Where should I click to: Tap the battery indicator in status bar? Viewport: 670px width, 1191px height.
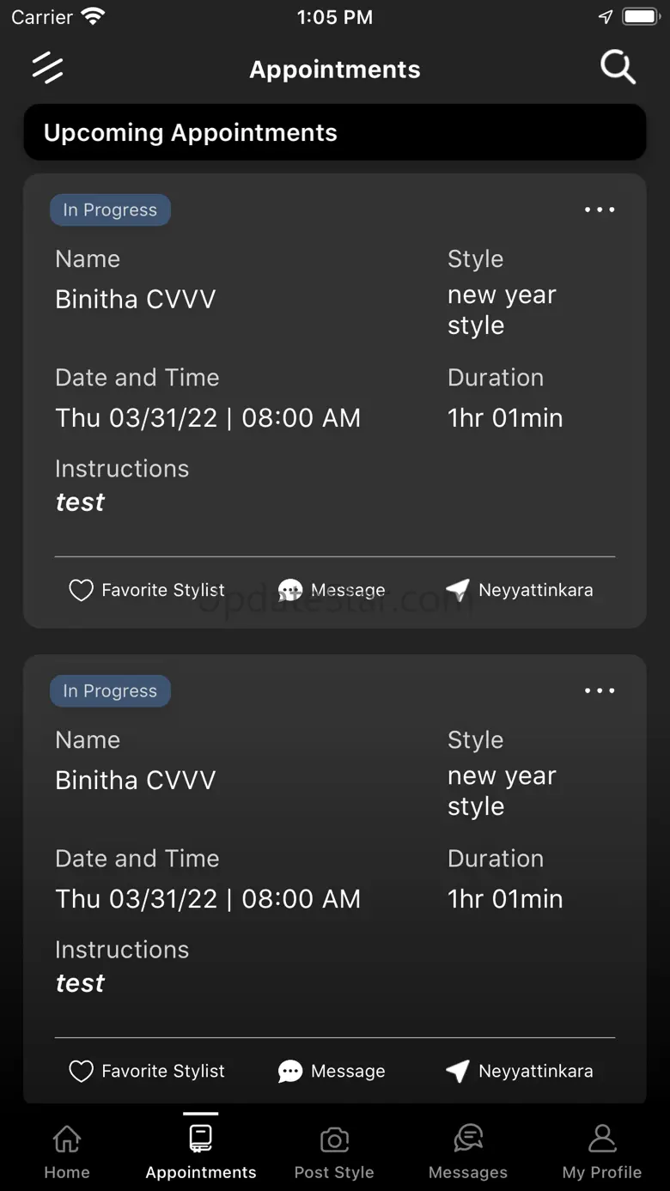[640, 17]
